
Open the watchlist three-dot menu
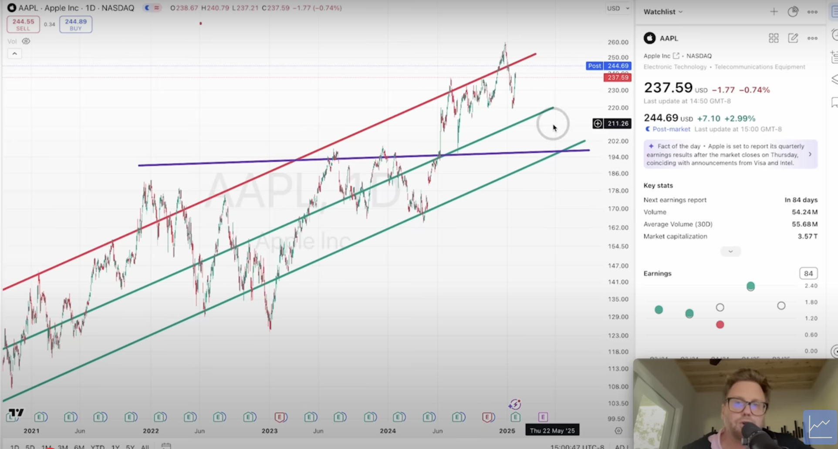pyautogui.click(x=812, y=12)
